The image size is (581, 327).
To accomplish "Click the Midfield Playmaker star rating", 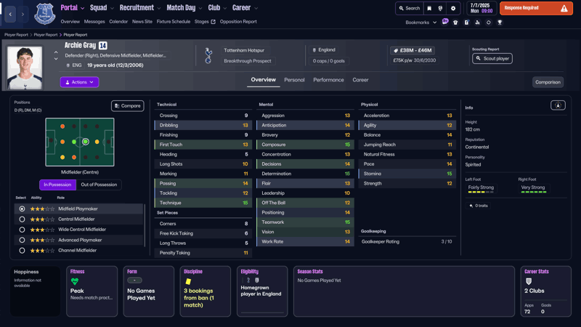I will (42, 209).
